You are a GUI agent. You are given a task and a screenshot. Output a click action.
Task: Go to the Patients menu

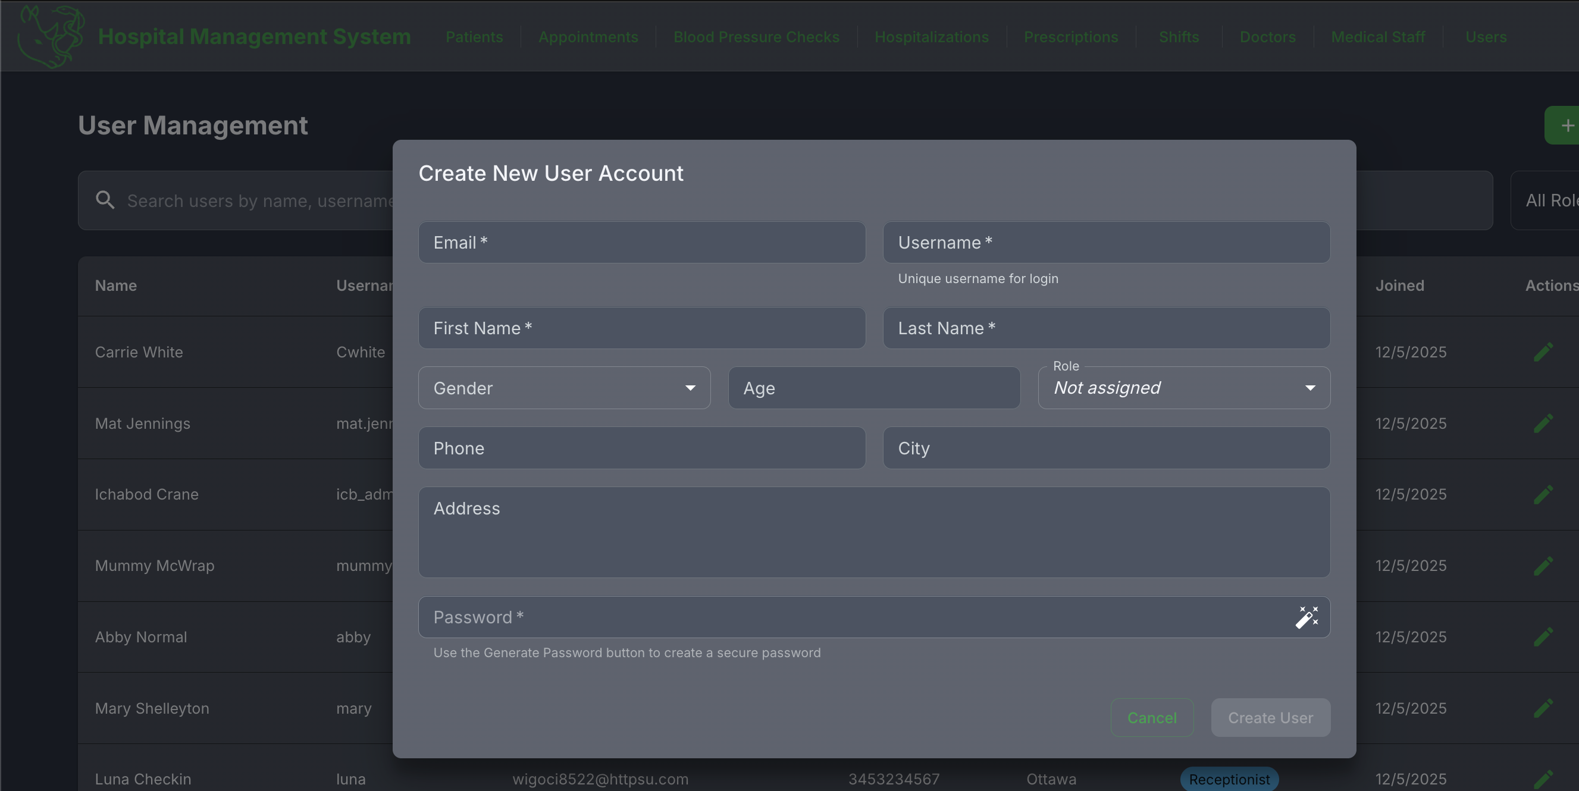[474, 37]
